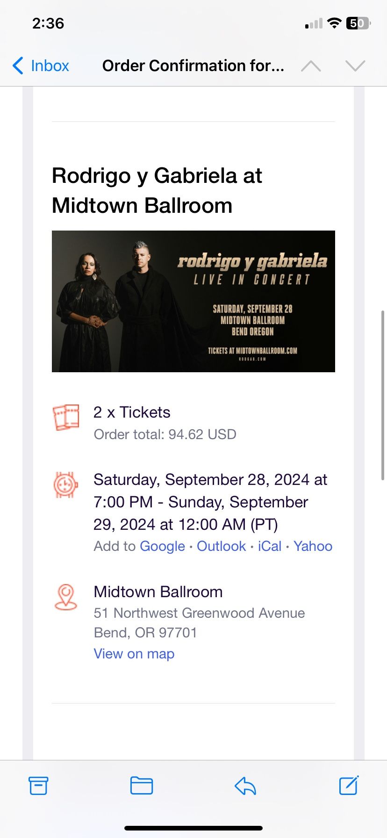
Task: Tap the scroll indicator on right edge
Action: [383, 396]
